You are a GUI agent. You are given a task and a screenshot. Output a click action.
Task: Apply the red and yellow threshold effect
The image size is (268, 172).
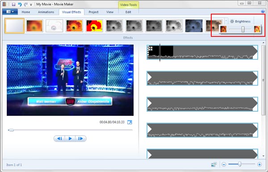point(94,26)
